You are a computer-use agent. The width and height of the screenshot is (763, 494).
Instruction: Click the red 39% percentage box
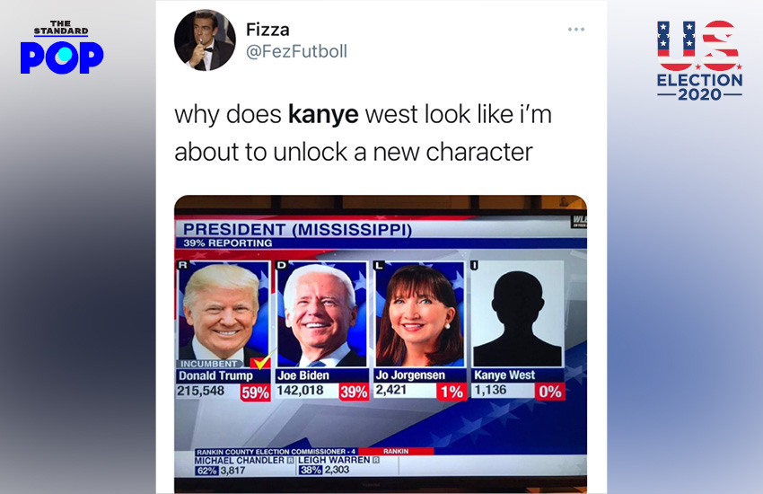point(354,392)
